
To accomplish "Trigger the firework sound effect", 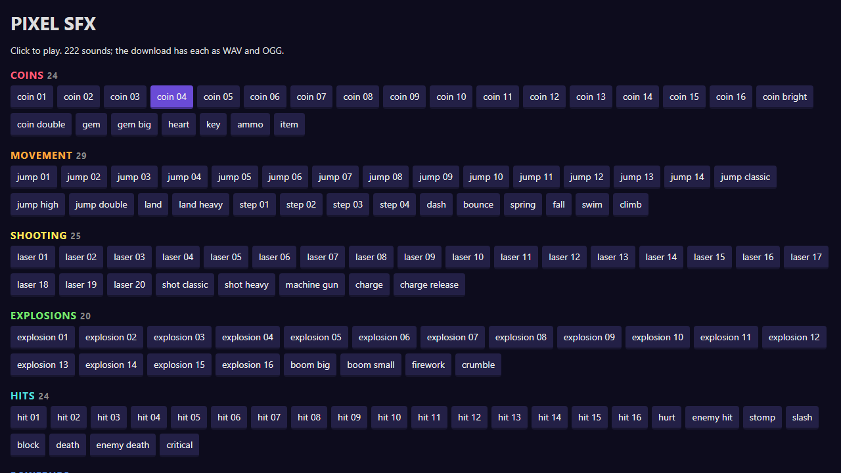I will point(428,365).
